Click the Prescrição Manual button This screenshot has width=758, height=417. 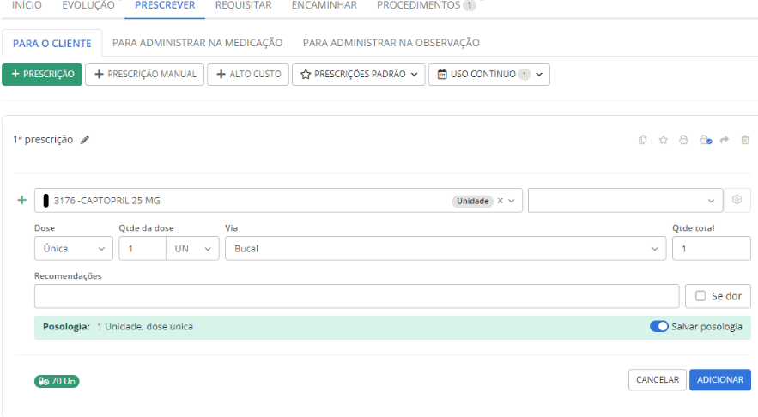coord(144,75)
